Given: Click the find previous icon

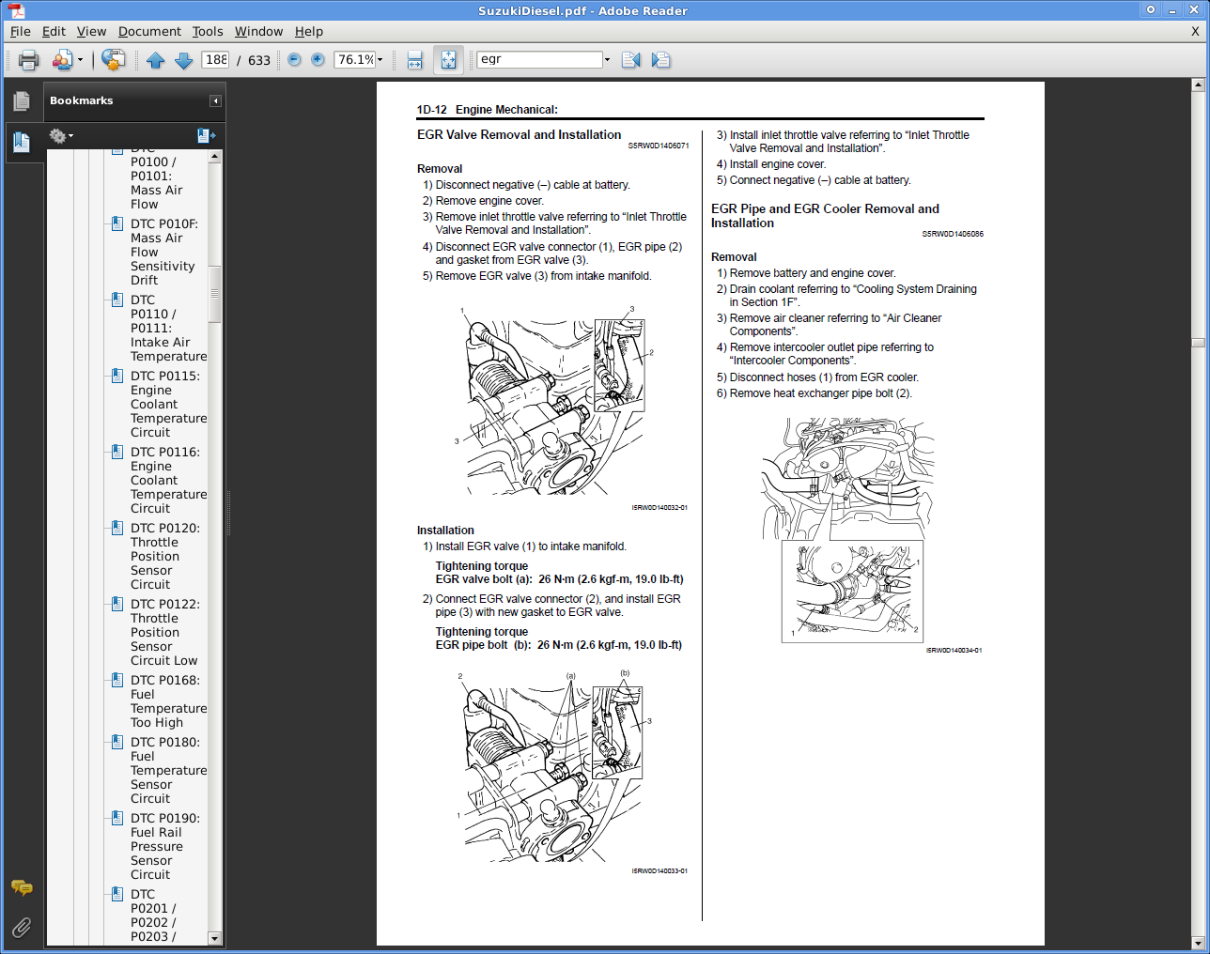Looking at the screenshot, I should [631, 60].
